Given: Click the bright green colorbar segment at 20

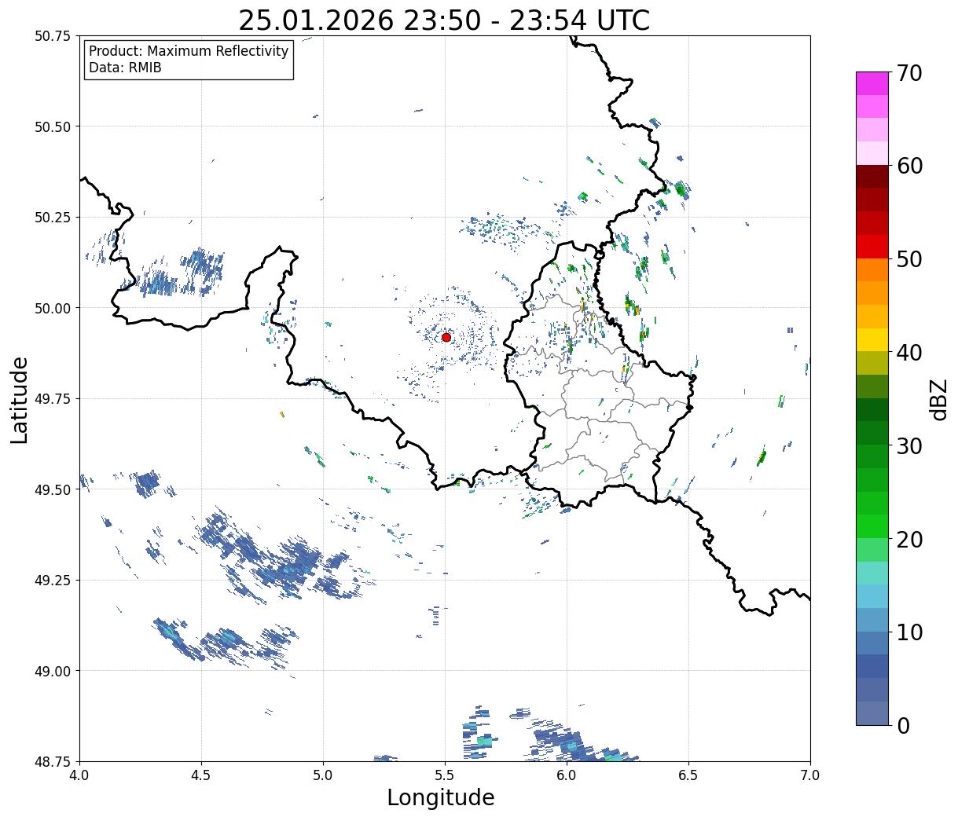Looking at the screenshot, I should pos(872,526).
